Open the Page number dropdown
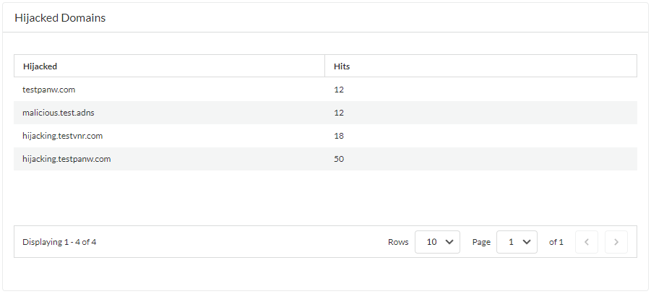651x294 pixels. click(x=517, y=242)
